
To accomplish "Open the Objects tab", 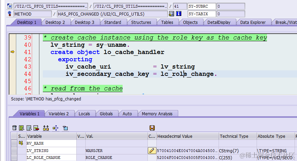I will (x=190, y=23).
